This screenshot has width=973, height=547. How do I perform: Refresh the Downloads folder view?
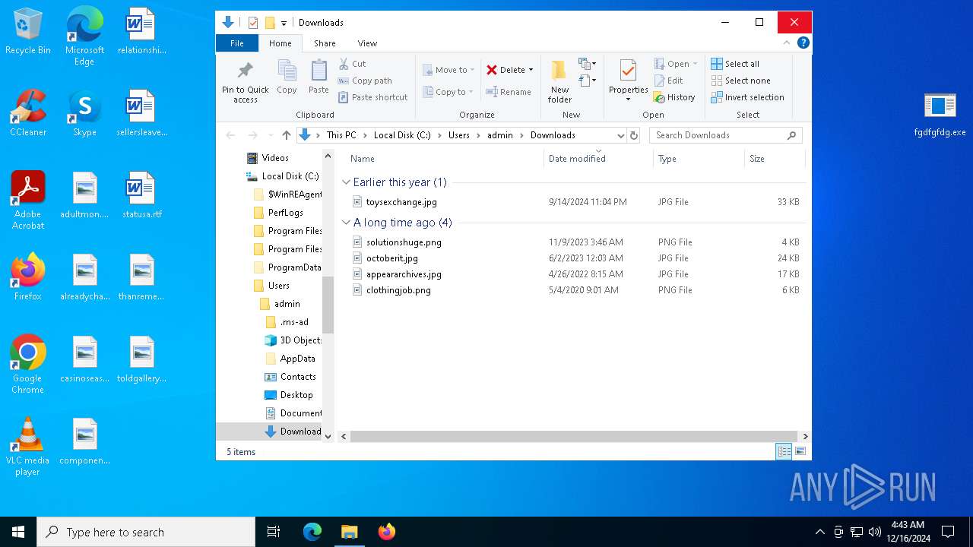click(x=634, y=135)
